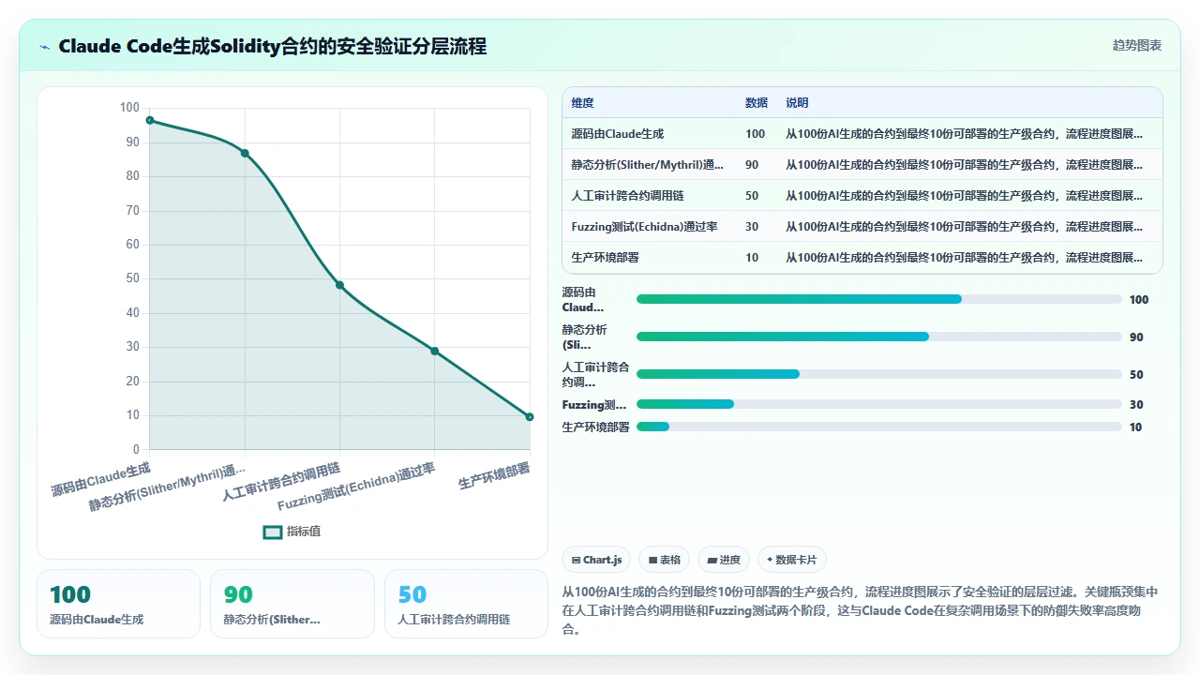
Task: Click the dashboard title text
Action: [x=273, y=46]
